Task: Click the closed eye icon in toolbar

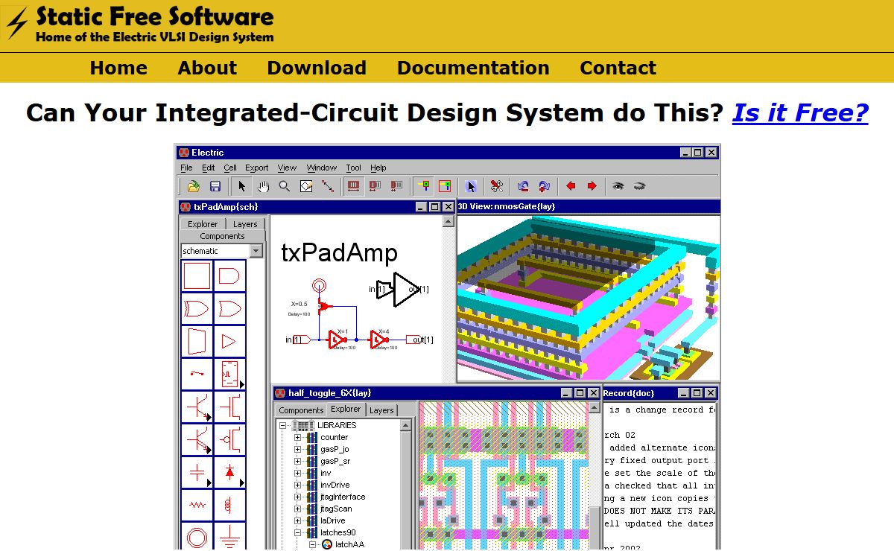Action: [x=639, y=186]
